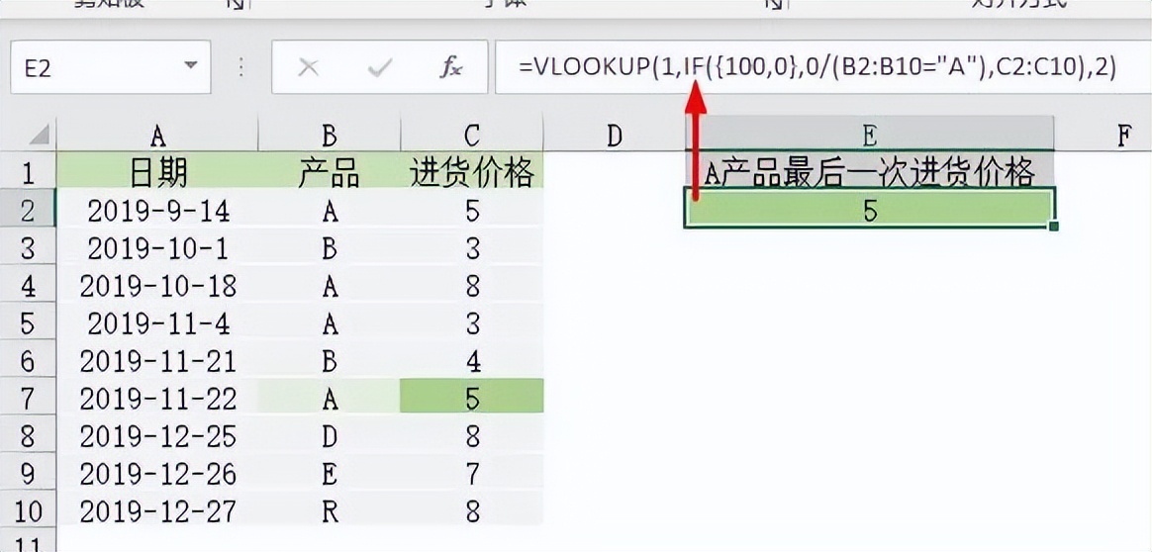Viewport: 1152px width, 552px height.
Task: Select result cell E2 showing 5
Action: pyautogui.click(x=869, y=210)
